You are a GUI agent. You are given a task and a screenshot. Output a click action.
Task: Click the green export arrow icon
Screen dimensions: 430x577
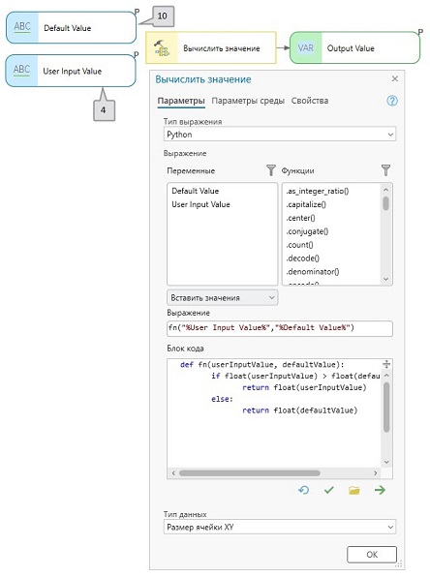pos(380,490)
